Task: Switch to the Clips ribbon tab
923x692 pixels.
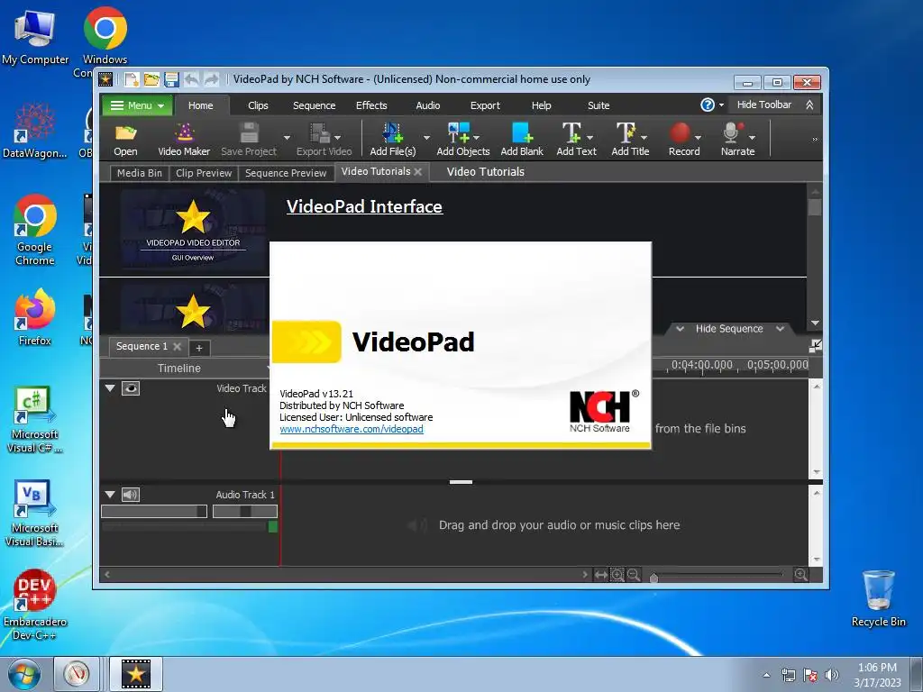Action: pyautogui.click(x=258, y=105)
